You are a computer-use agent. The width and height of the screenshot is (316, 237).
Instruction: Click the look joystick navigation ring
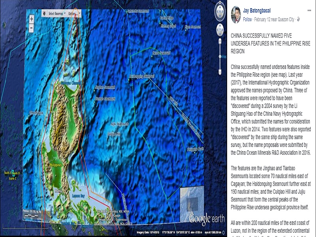(x=220, y=11)
